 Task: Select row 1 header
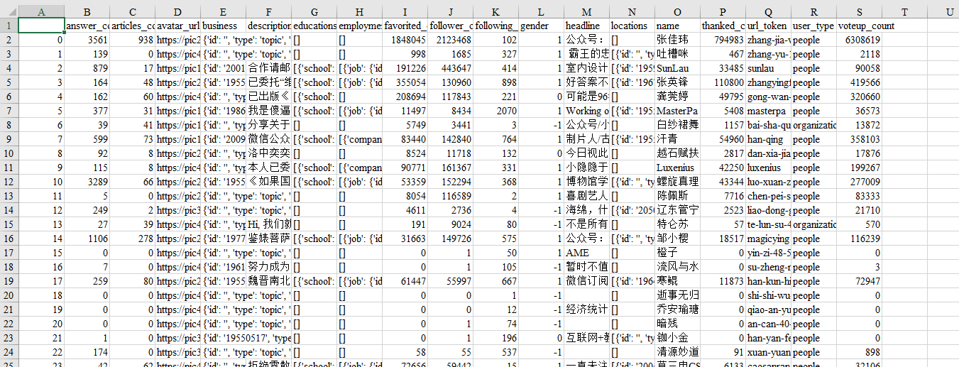[9, 26]
